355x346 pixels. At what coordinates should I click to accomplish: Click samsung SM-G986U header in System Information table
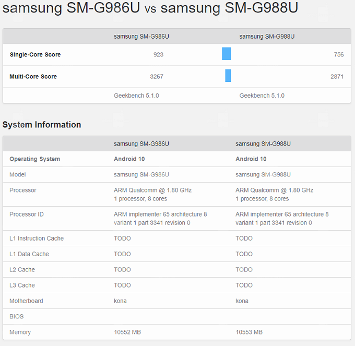[x=141, y=144]
